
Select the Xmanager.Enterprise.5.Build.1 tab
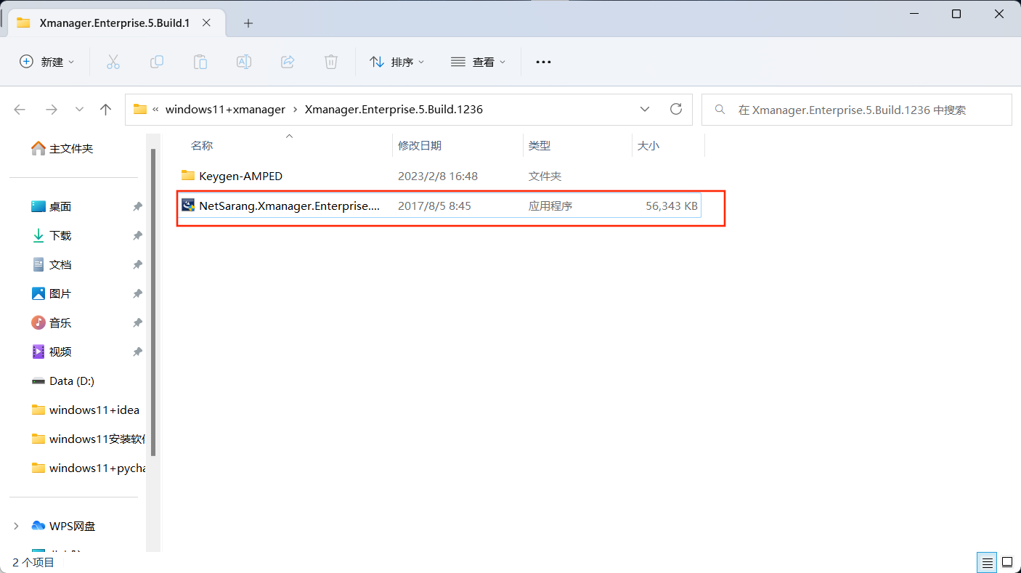pos(118,23)
